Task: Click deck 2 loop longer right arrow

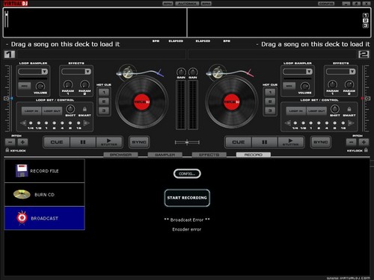Action: 351,123
